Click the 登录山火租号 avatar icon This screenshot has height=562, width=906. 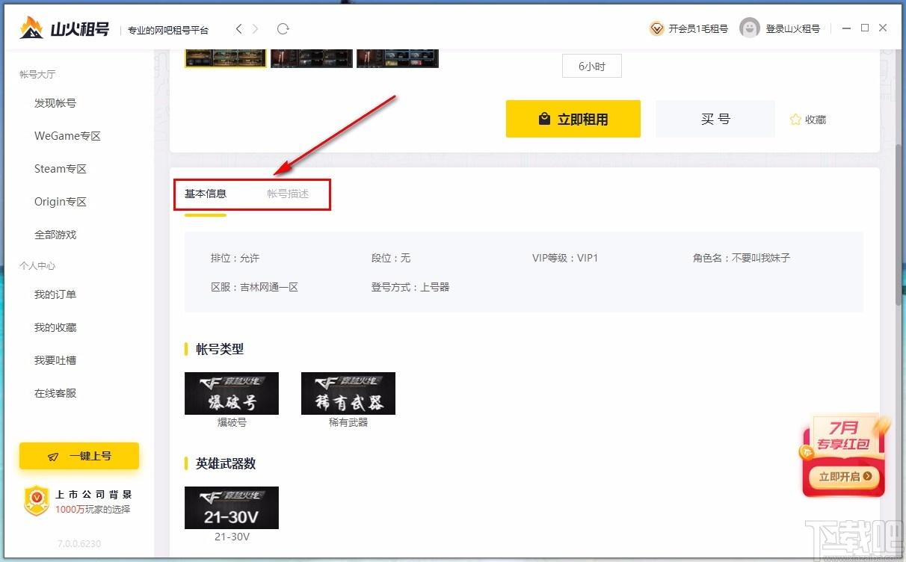pyautogui.click(x=750, y=28)
